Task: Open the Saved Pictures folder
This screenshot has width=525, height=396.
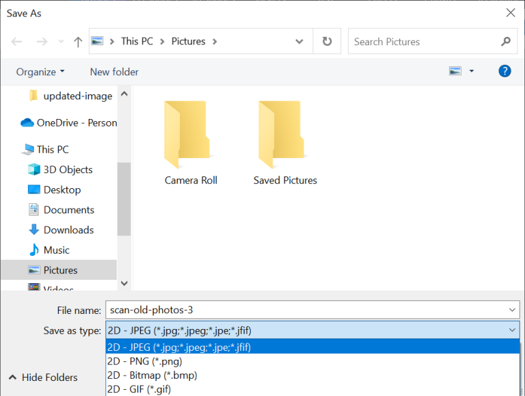Action: 285,142
